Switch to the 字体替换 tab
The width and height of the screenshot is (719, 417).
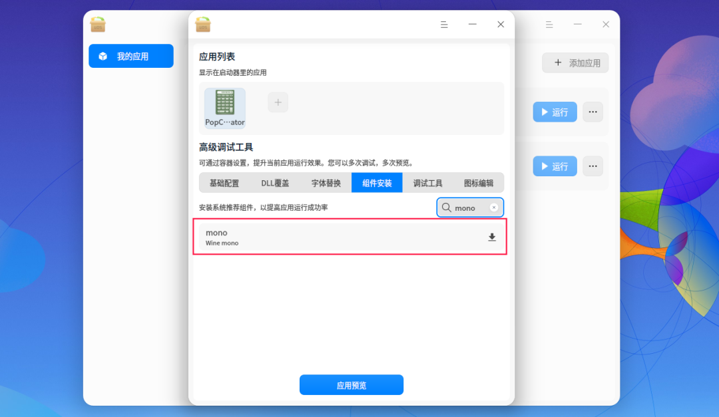pyautogui.click(x=326, y=182)
